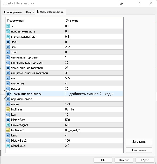Click the "Значение" column header

coord(93,21)
